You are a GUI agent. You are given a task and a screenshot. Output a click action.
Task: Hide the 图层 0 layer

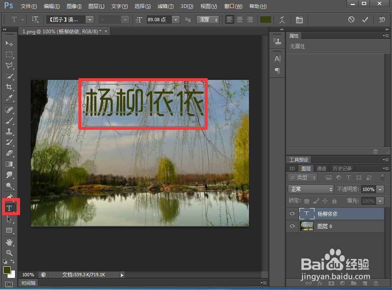pos(292,226)
